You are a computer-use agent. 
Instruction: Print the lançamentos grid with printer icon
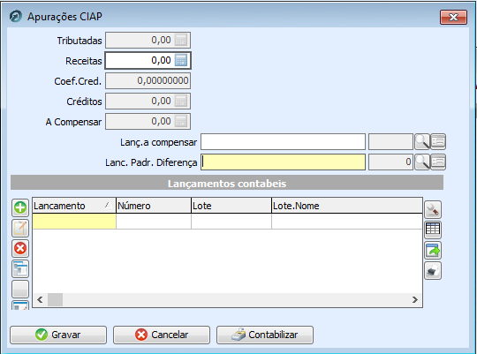click(x=433, y=271)
